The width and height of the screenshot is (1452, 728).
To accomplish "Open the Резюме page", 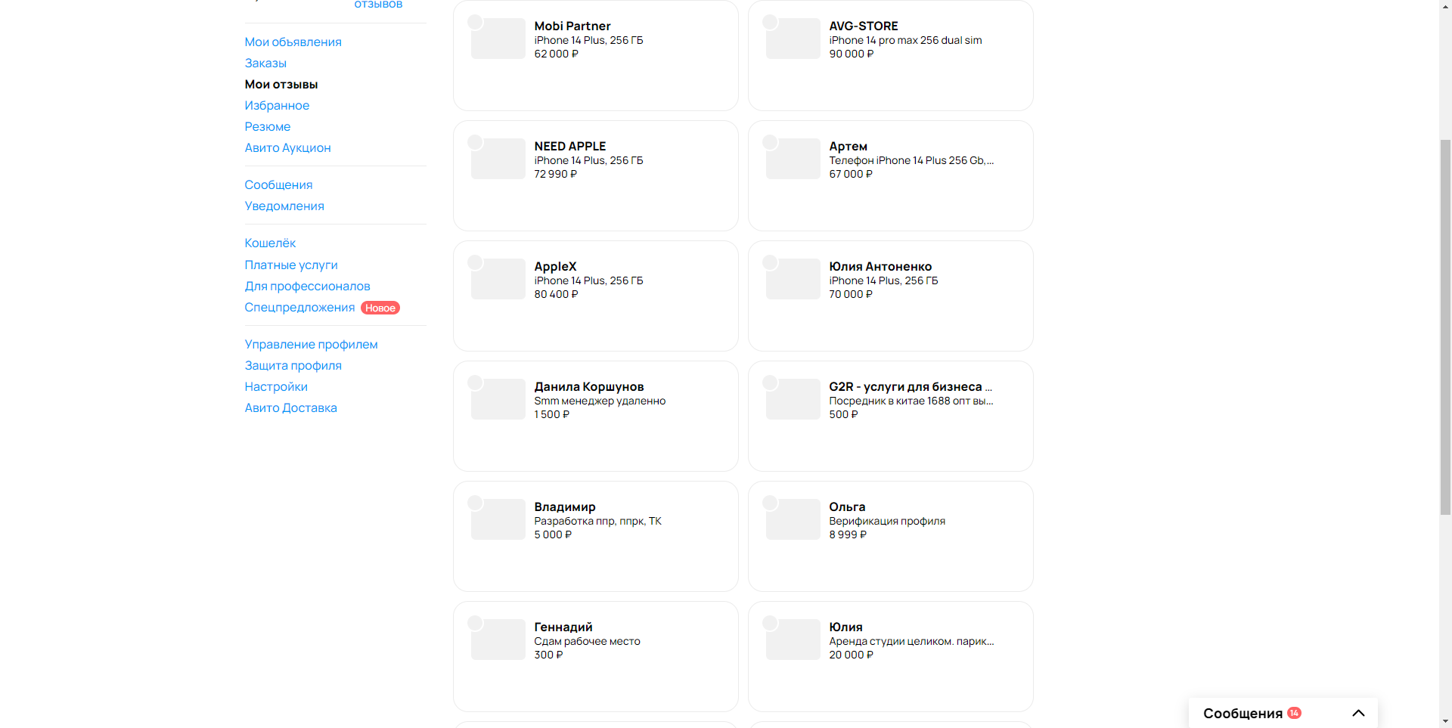I will coord(268,126).
